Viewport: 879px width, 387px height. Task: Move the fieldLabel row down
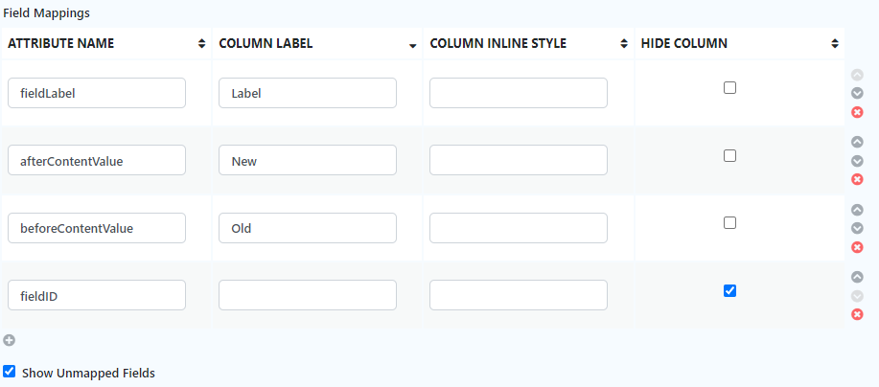click(x=857, y=93)
